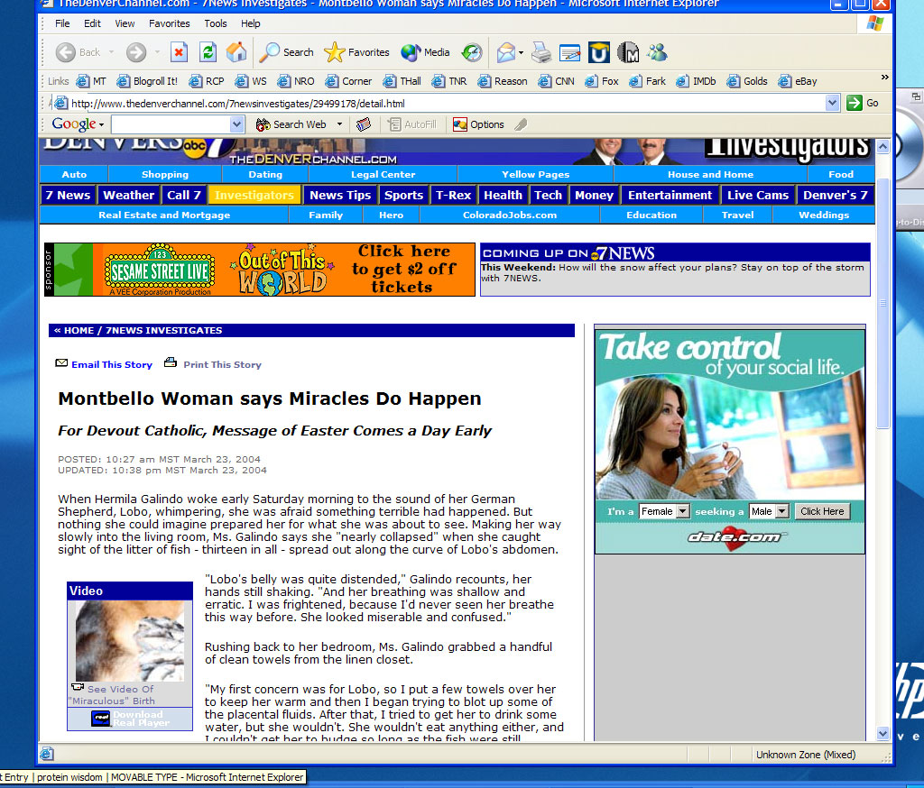Screen dimensions: 924x788
Task: Click the Refresh page icon
Action: [x=208, y=52]
